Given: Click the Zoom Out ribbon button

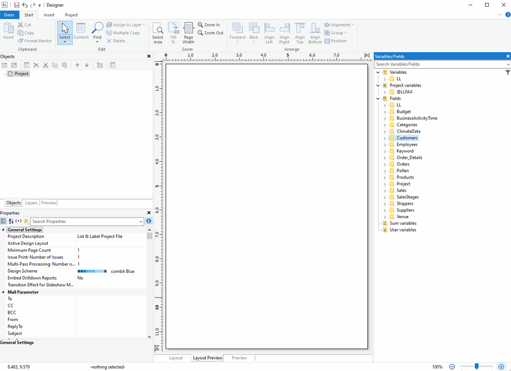Looking at the screenshot, I should pyautogui.click(x=210, y=33).
